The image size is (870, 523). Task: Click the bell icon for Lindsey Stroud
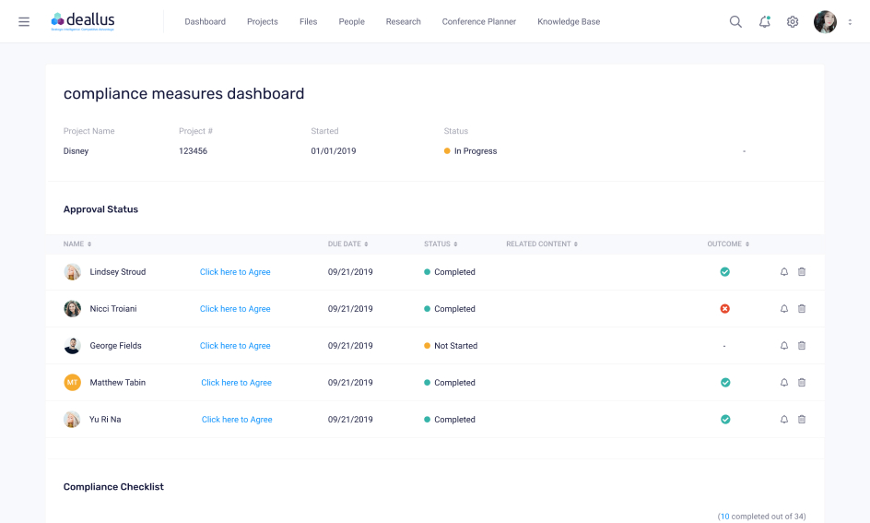click(x=784, y=272)
